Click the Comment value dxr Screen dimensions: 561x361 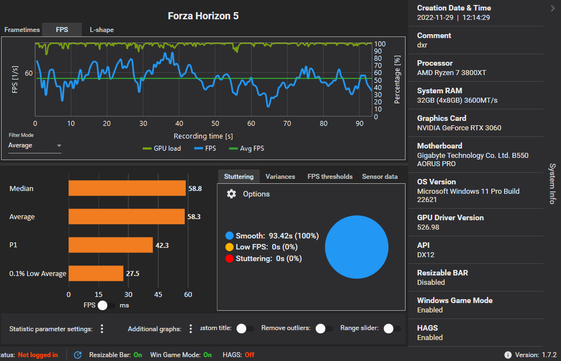pos(422,45)
